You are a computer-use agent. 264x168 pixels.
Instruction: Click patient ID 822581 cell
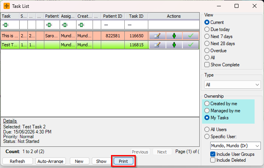[x=113, y=36]
